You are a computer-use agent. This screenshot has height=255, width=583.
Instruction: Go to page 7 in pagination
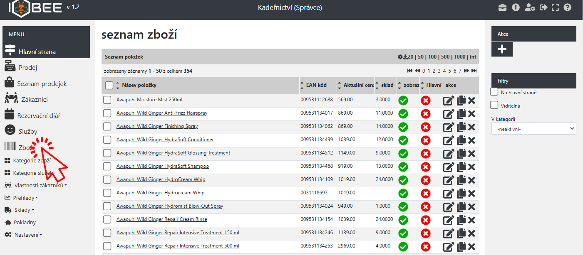point(460,71)
